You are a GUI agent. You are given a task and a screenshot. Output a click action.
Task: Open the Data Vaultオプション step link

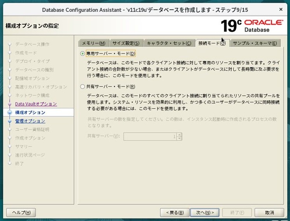tap(36, 104)
